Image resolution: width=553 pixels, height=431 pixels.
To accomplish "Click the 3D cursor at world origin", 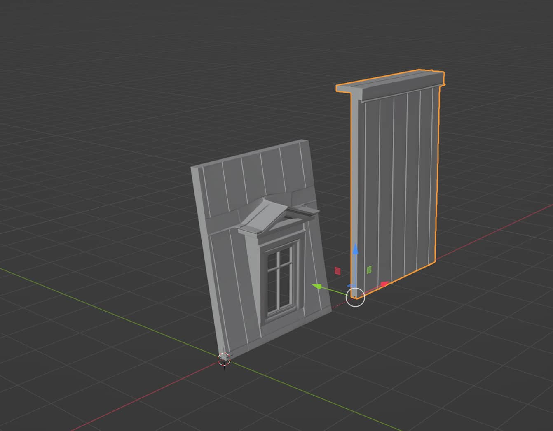I will click(224, 359).
